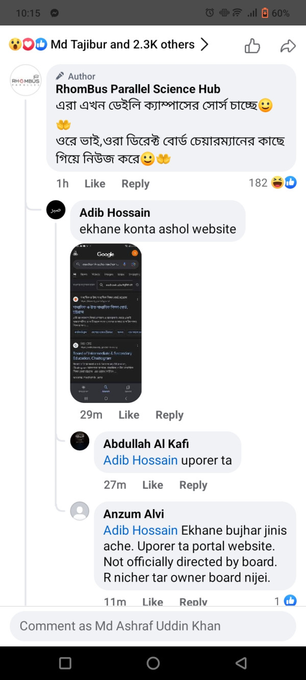Screen dimensions: 306x680
Task: Like Adib Hossain's comment
Action: point(129,415)
